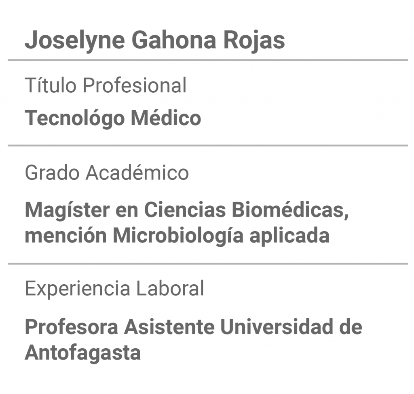The height and width of the screenshot is (394, 414).
Task: Select the Experiencia Laboral label
Action: [114, 288]
